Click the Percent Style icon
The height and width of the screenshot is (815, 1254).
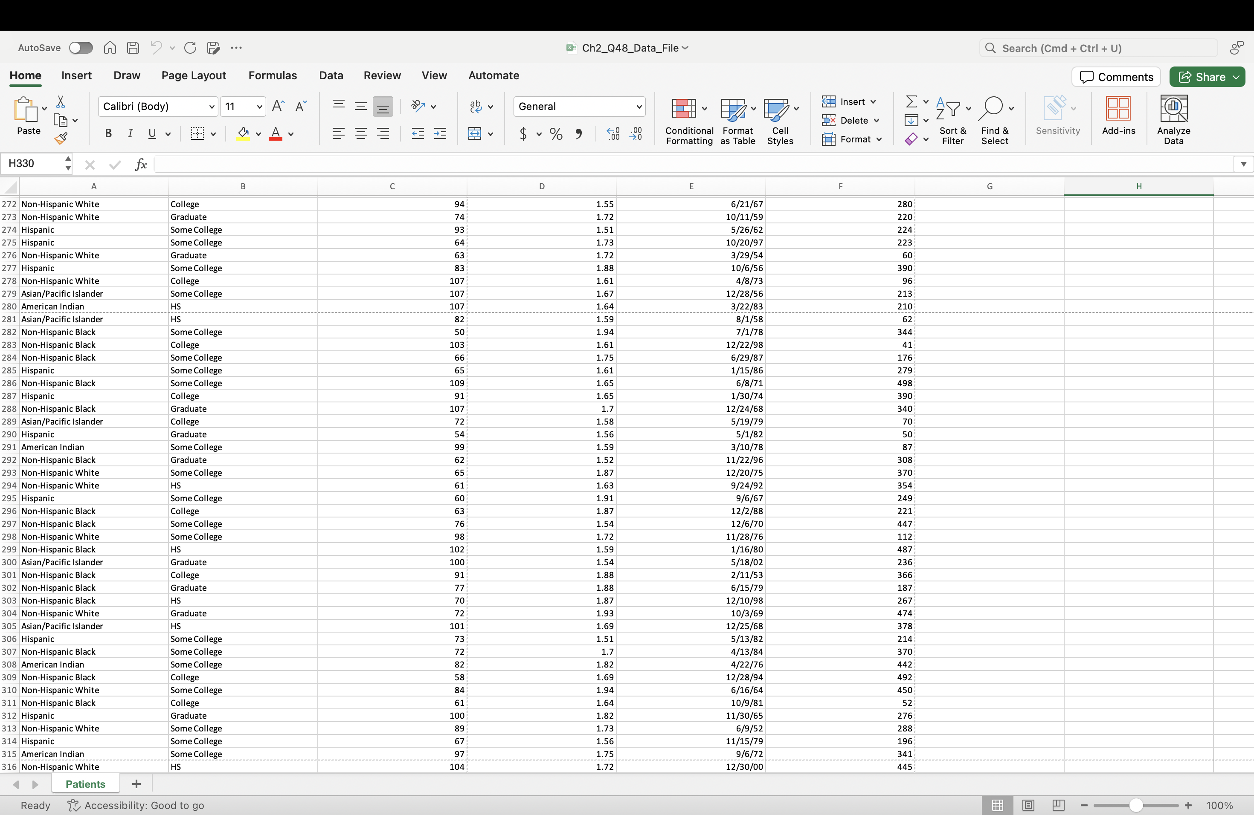556,134
